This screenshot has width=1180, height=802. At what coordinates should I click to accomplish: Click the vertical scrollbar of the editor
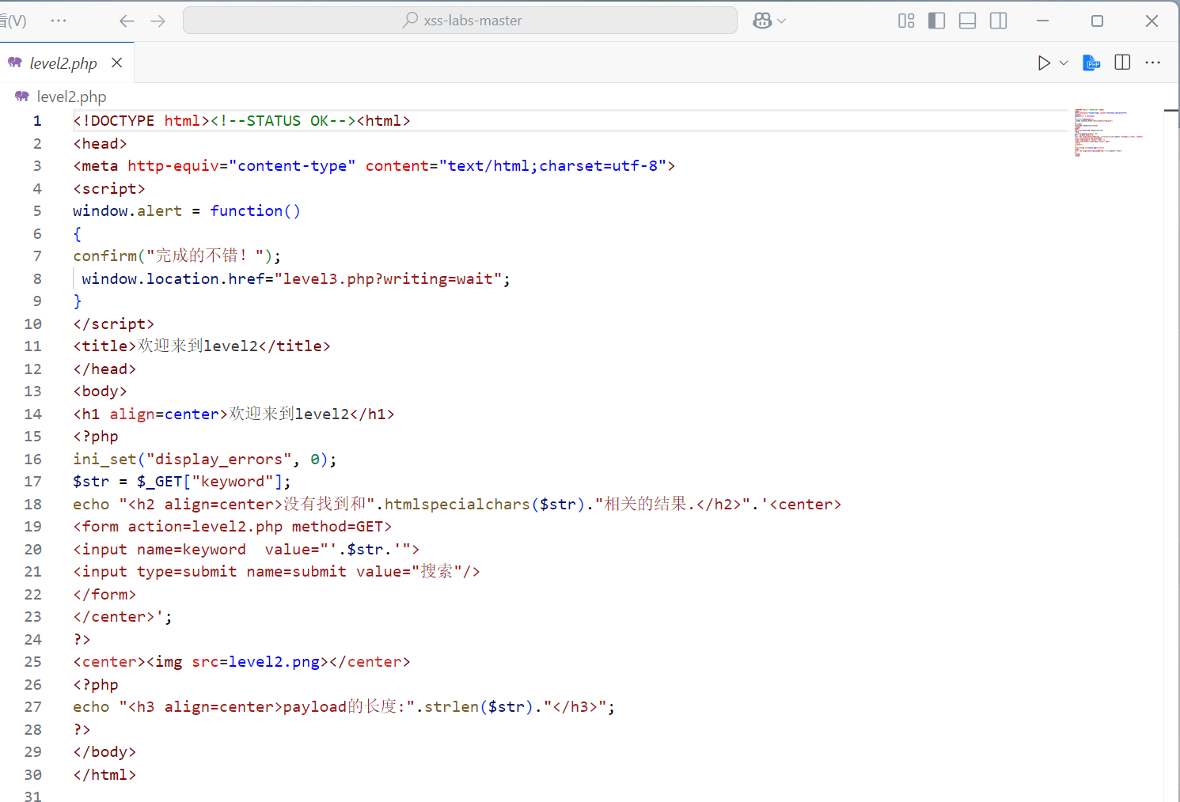(1171, 455)
